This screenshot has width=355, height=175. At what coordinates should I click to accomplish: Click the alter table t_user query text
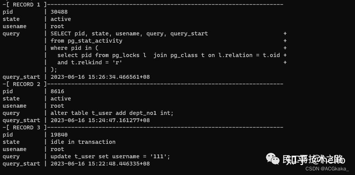pos(112,113)
